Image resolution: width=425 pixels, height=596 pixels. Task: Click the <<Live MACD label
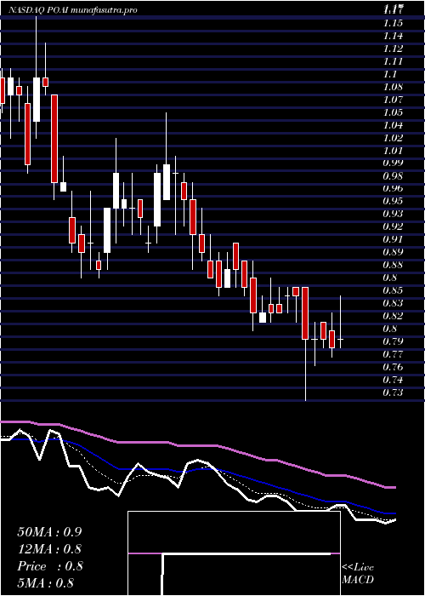358,574
